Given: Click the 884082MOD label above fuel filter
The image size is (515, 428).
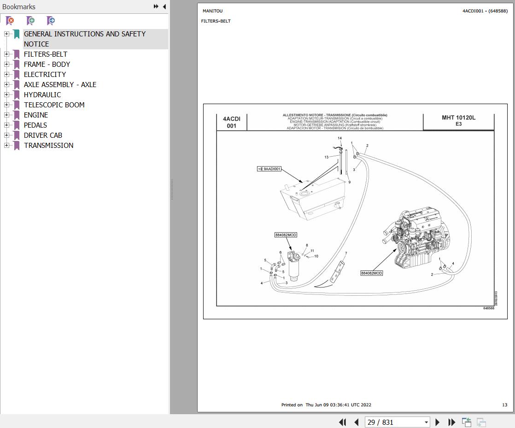Looking at the screenshot, I should [286, 235].
